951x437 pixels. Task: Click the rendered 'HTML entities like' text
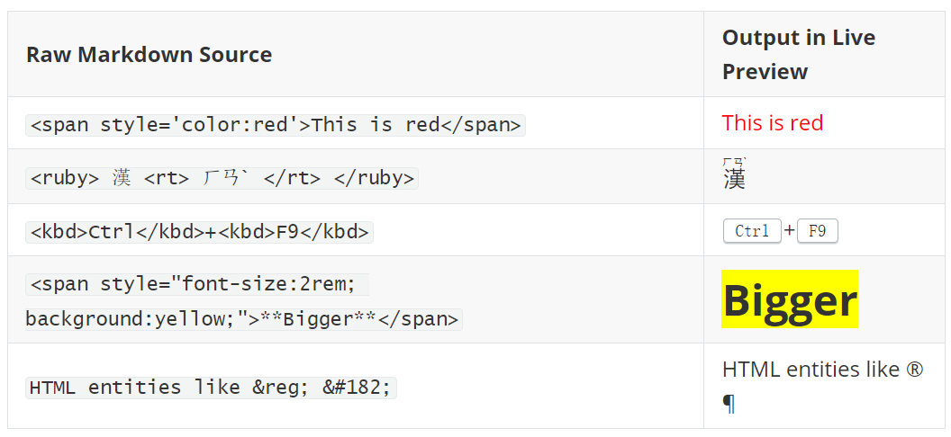point(811,370)
